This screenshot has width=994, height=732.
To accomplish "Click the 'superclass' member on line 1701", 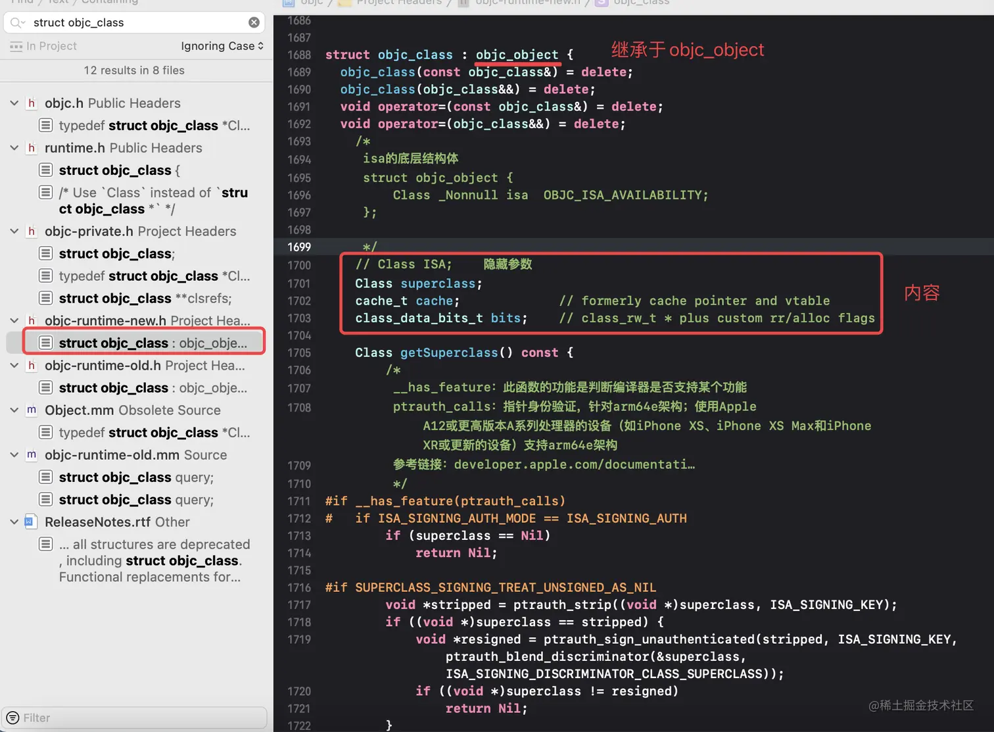I will [438, 283].
